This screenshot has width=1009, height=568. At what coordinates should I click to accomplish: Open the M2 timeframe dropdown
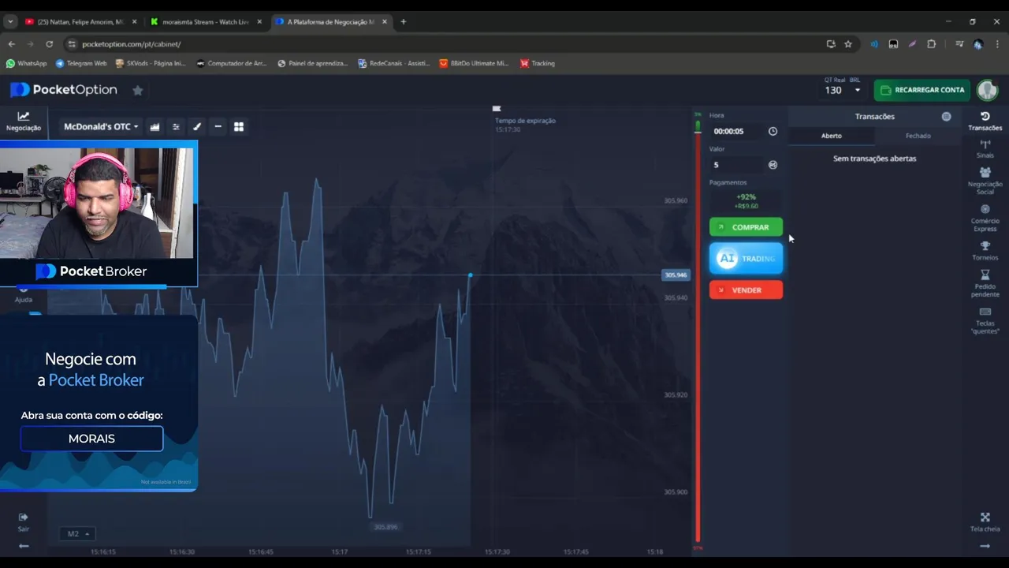[x=77, y=534]
